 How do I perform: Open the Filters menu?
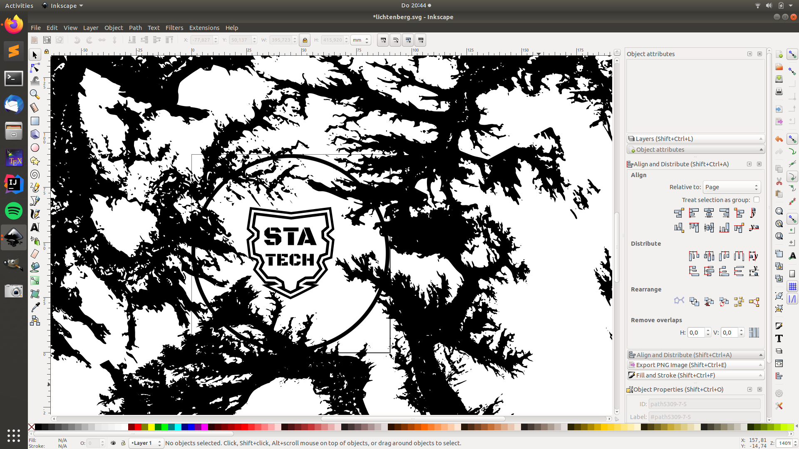pyautogui.click(x=174, y=28)
